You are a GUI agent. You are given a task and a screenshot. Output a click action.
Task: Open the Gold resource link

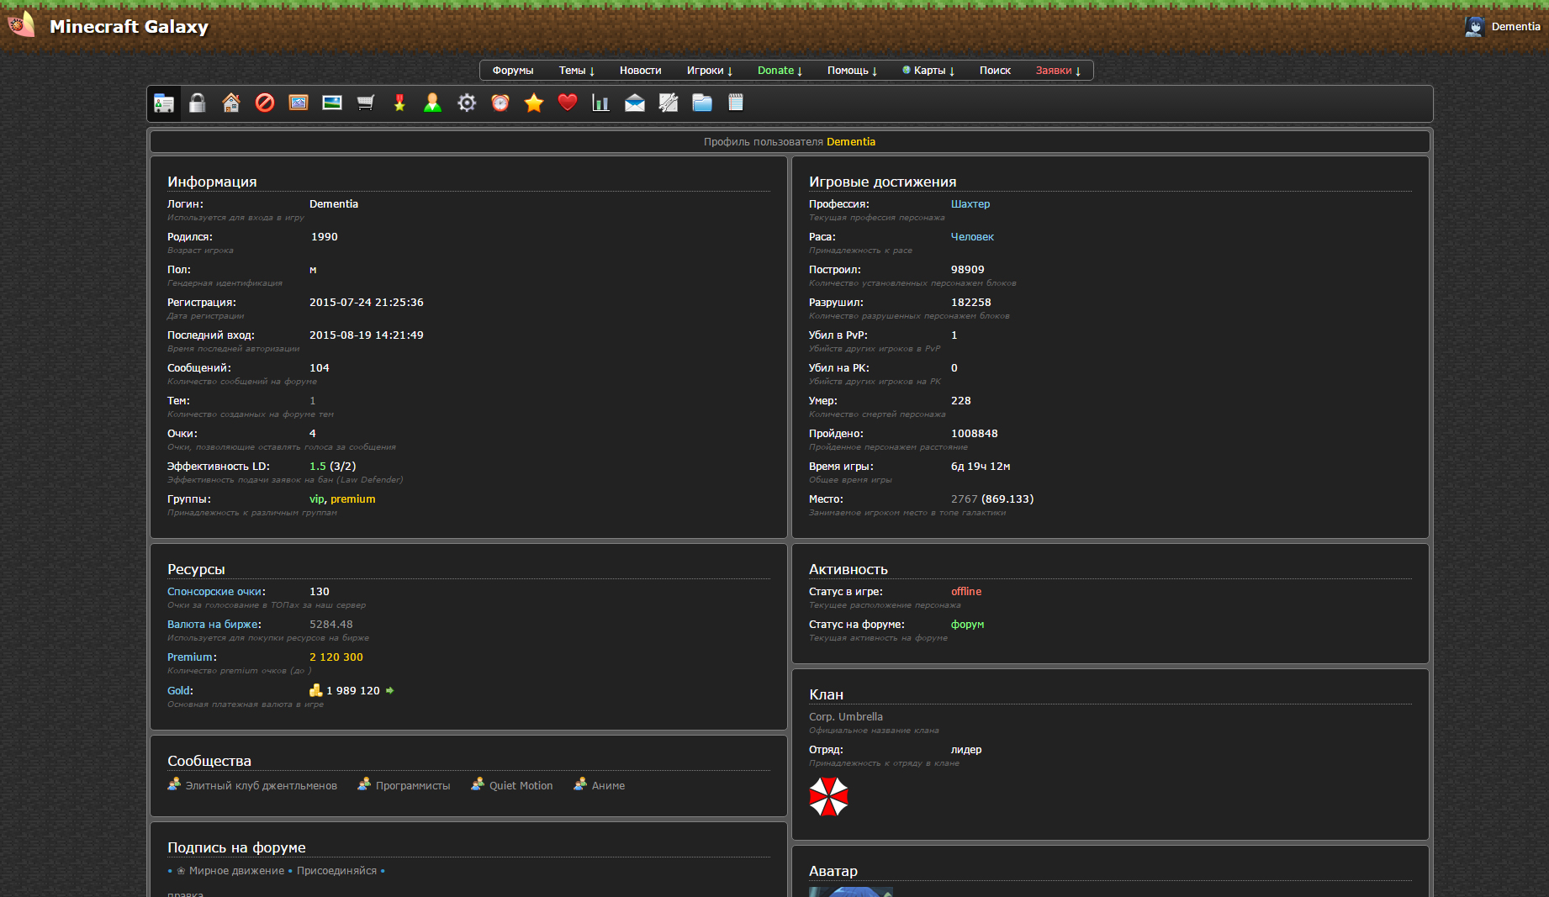click(178, 691)
